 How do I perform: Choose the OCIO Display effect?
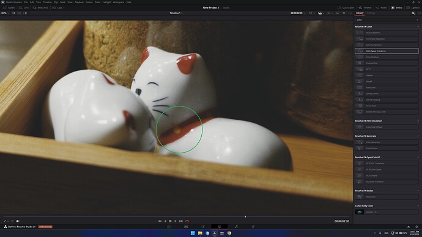(387, 176)
